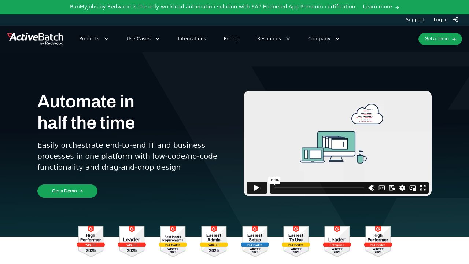The image size is (469, 264).
Task: Click the High Performer Mid-Market badge
Action: click(378, 241)
